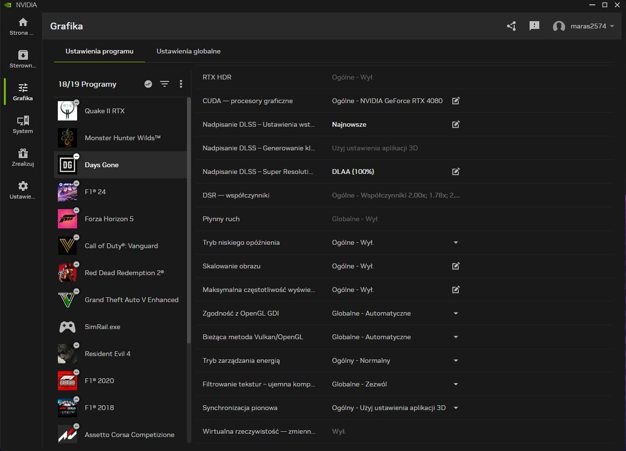
Task: Expand Synchronizacja pionowa dropdown
Action: (455, 408)
